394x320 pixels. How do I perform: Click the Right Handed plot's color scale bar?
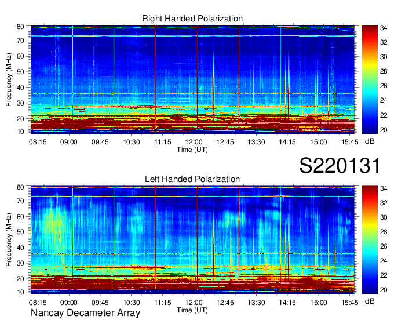[x=370, y=79]
